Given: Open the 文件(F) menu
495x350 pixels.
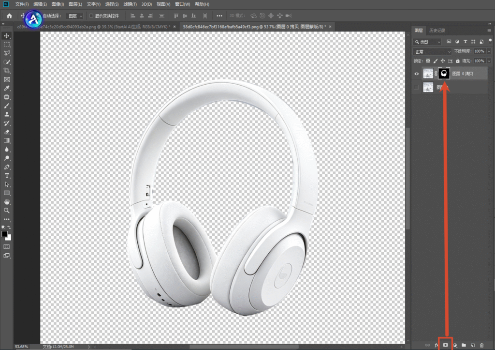Looking at the screenshot, I should (x=22, y=4).
